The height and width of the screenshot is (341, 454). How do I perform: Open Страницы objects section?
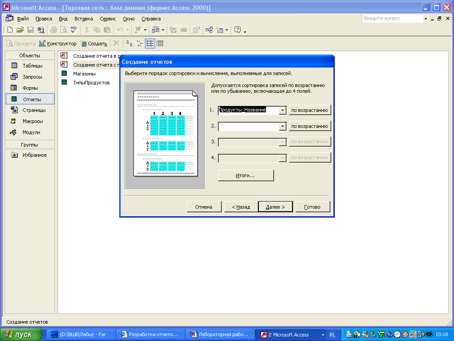(x=30, y=110)
